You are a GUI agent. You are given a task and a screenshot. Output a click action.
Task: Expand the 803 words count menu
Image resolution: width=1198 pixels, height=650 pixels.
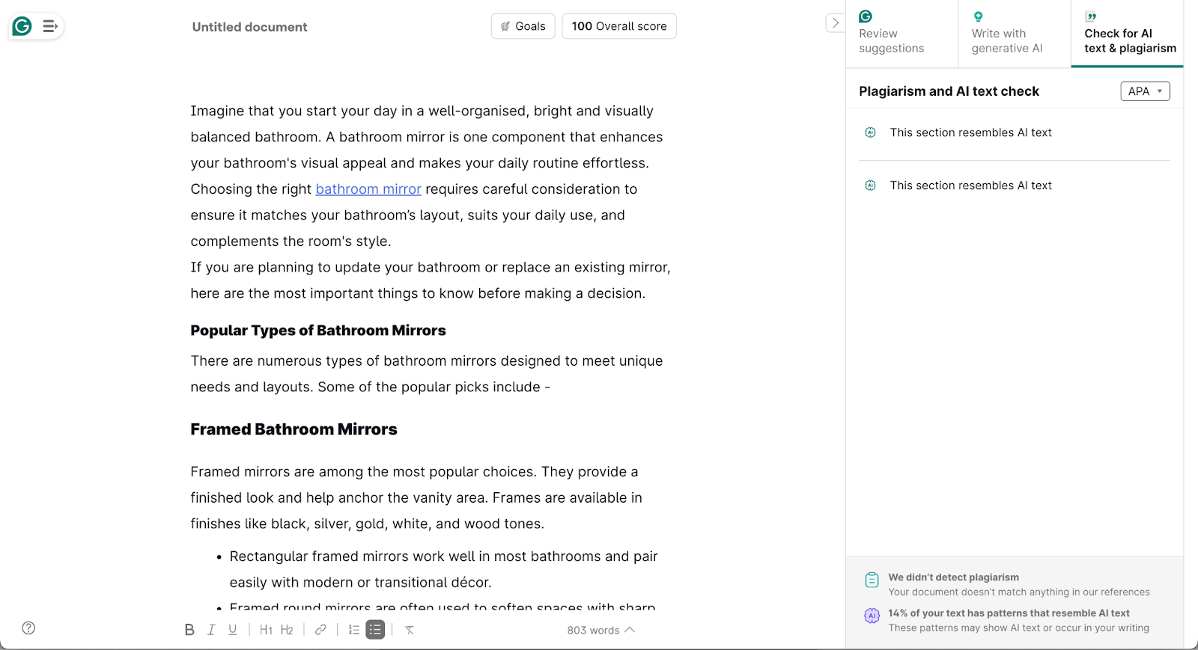(x=600, y=631)
